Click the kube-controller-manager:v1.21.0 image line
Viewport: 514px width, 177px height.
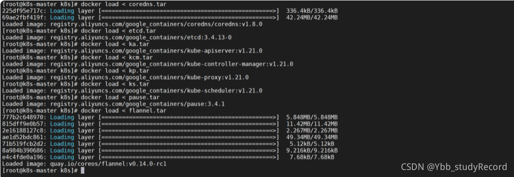point(148,64)
